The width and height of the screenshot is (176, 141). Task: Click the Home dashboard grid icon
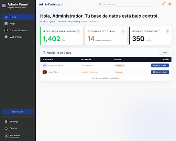[x=6, y=17]
